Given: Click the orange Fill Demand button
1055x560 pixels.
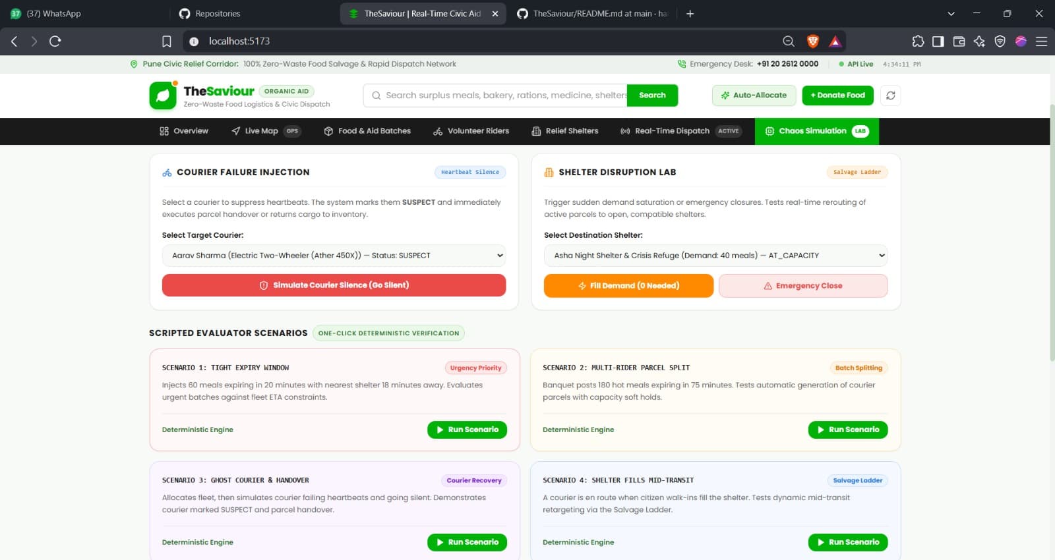Looking at the screenshot, I should coord(628,286).
